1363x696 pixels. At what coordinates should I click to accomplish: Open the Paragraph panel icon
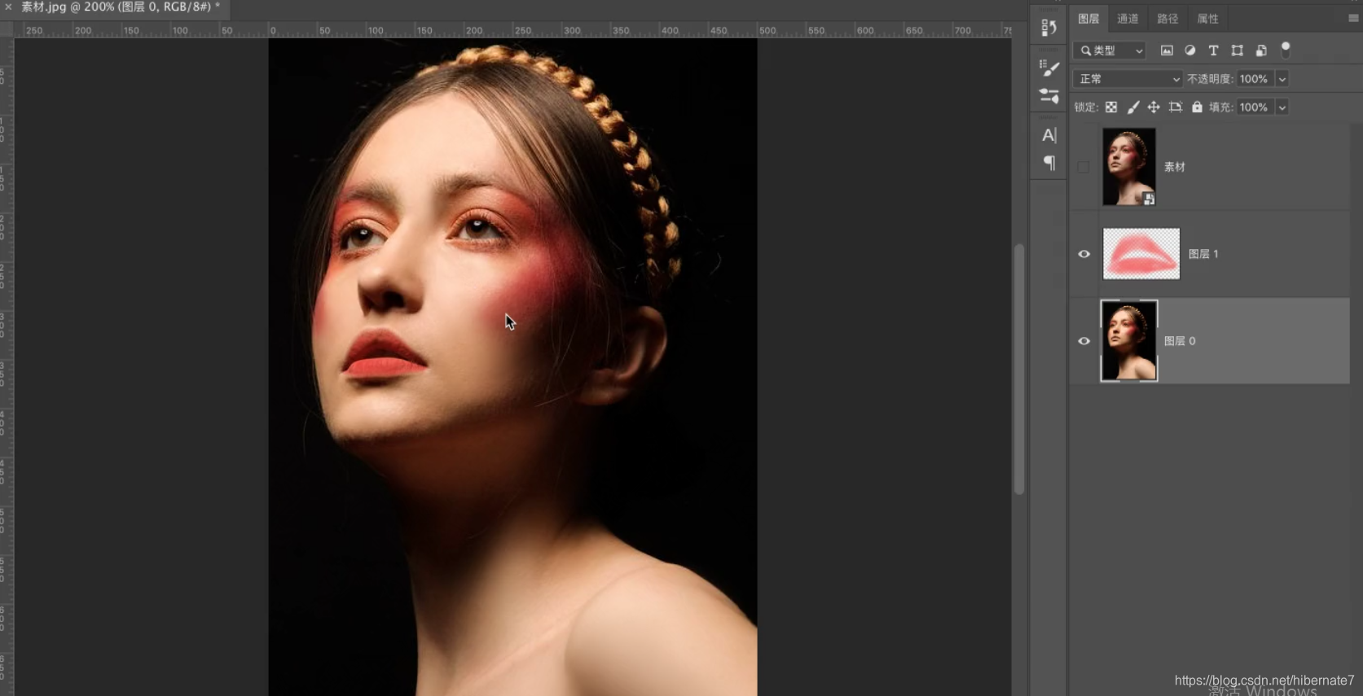click(x=1049, y=163)
